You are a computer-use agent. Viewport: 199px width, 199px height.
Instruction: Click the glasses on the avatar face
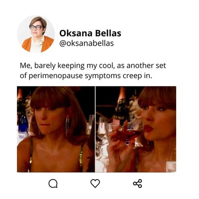36,27
